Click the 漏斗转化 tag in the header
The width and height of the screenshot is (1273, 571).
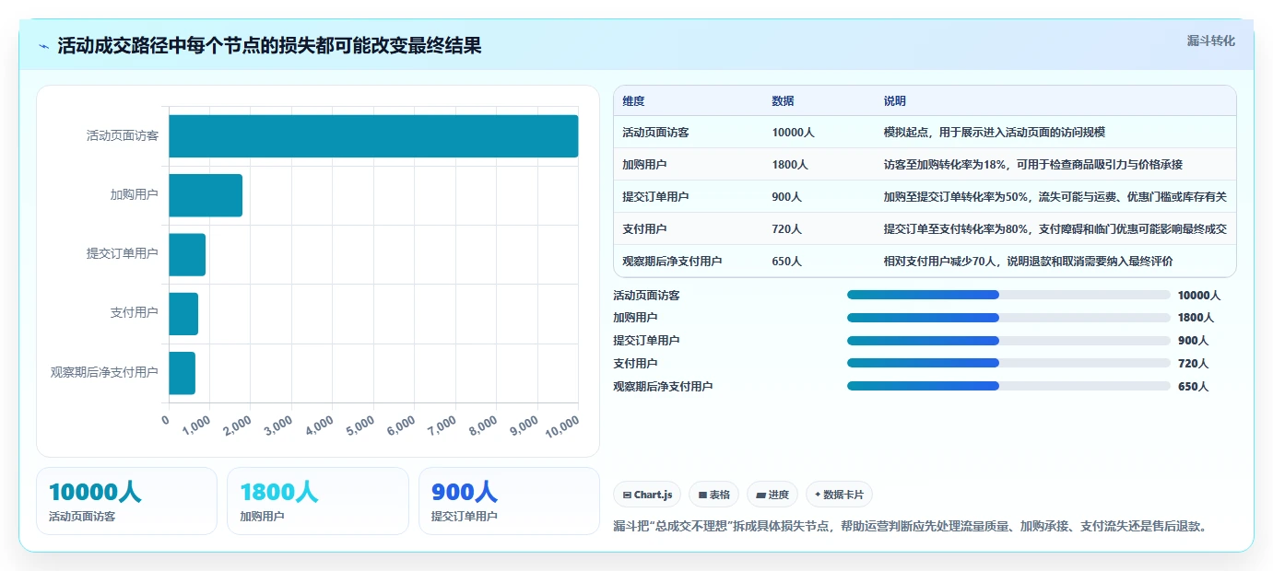[1210, 41]
